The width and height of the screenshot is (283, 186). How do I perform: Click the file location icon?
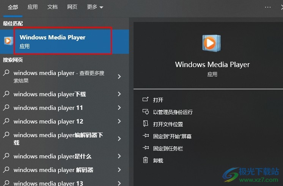(145, 123)
